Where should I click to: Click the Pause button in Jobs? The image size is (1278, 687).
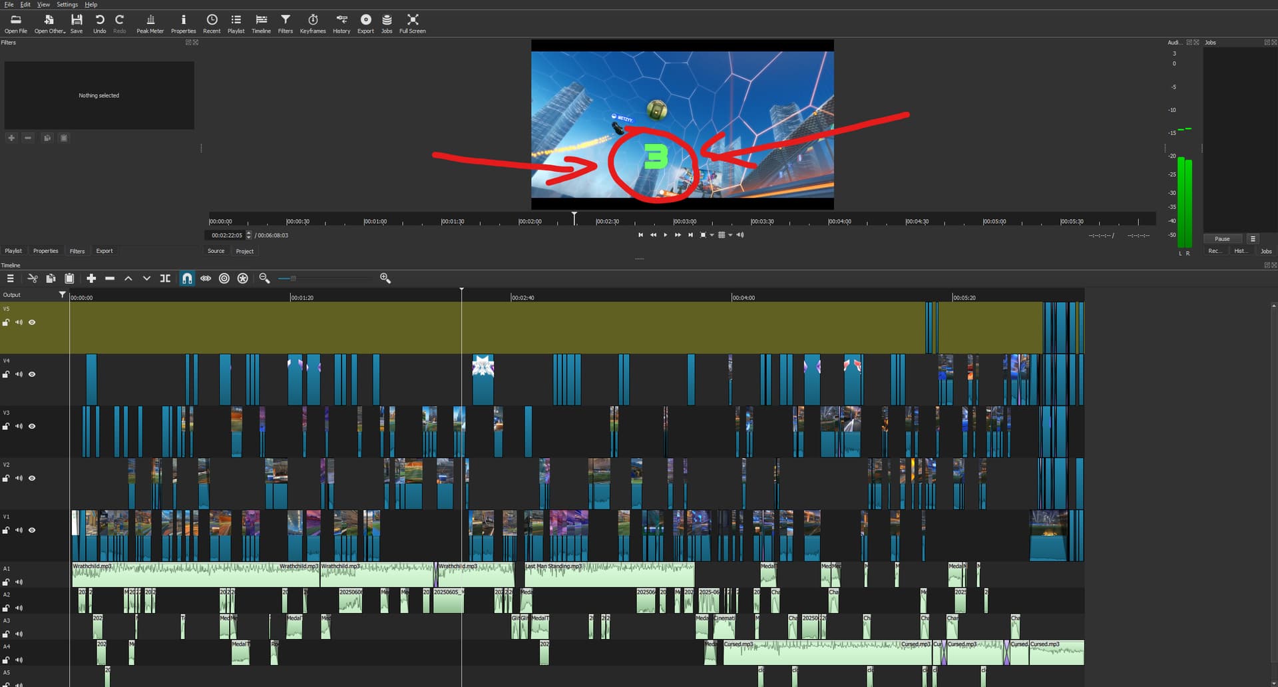tap(1222, 239)
